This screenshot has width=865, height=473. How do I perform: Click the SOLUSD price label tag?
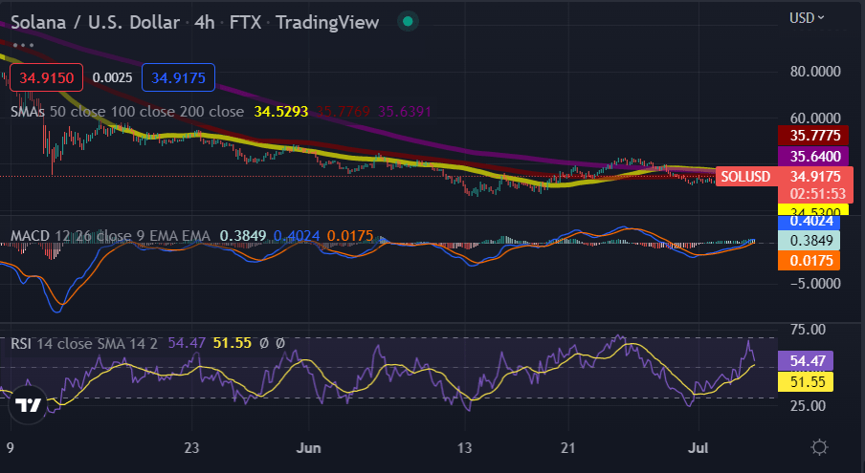(745, 177)
